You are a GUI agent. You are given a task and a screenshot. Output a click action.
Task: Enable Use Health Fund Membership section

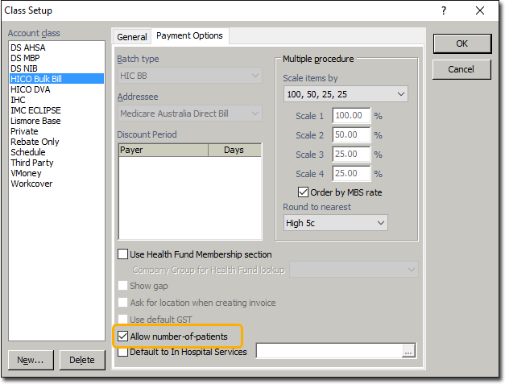point(123,254)
